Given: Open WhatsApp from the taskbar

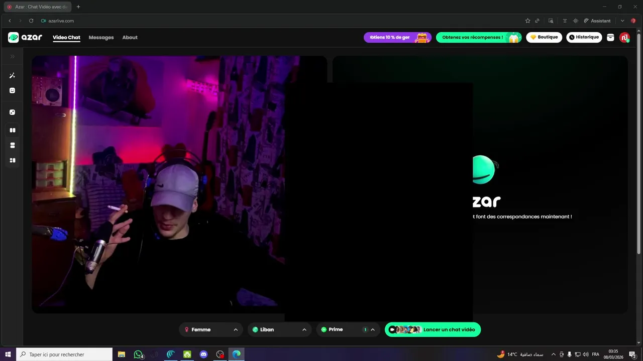Looking at the screenshot, I should tap(138, 354).
